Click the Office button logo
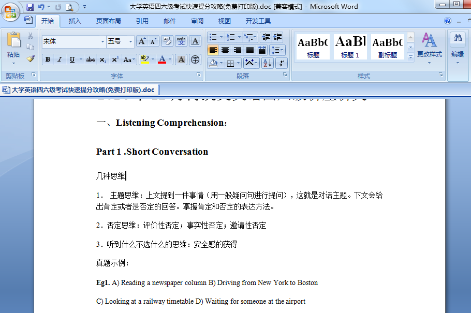The height and width of the screenshot is (313, 471). point(10,12)
